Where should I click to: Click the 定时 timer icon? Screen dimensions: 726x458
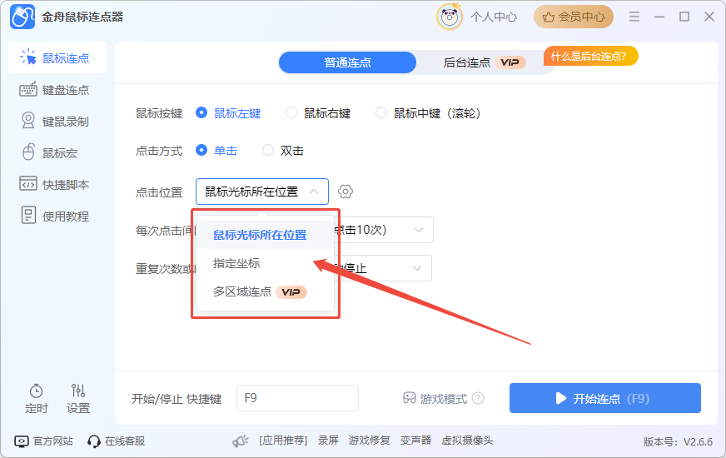[x=36, y=391]
